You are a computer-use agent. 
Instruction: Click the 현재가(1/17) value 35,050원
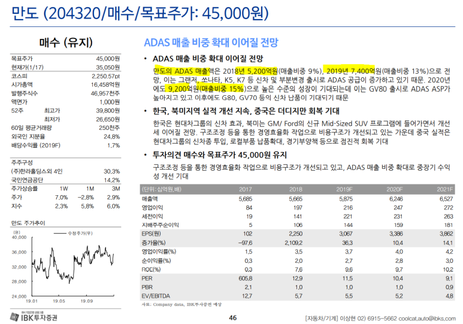(108, 67)
